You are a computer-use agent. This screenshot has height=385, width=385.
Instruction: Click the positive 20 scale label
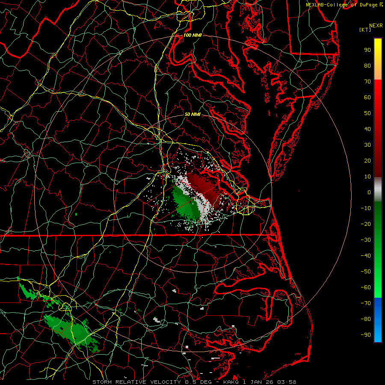367,160
